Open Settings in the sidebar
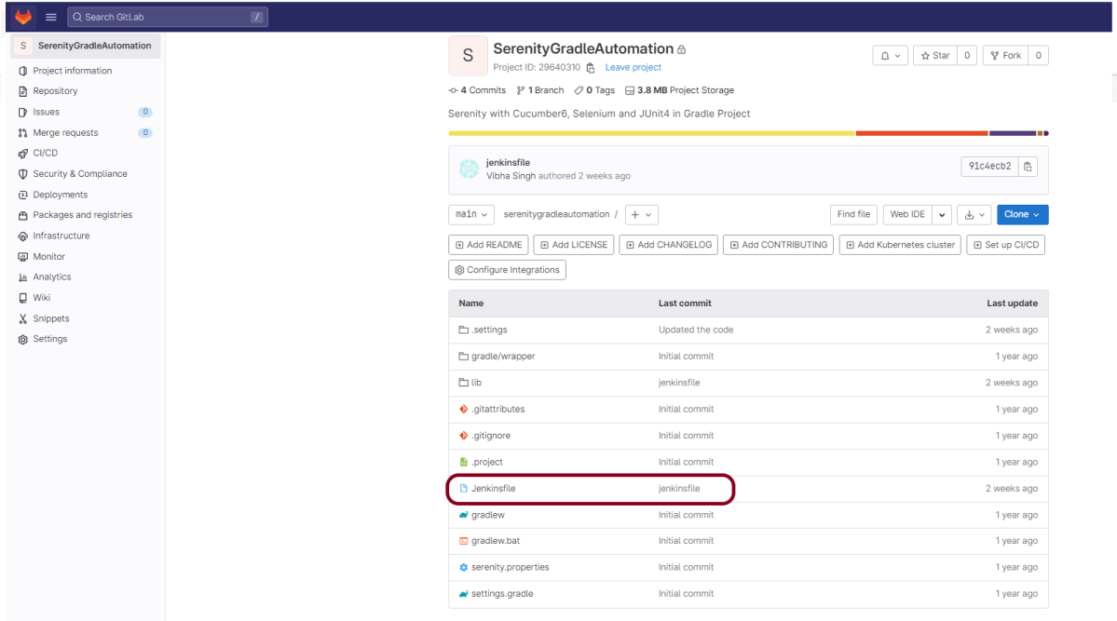The height and width of the screenshot is (621, 1117). point(49,339)
